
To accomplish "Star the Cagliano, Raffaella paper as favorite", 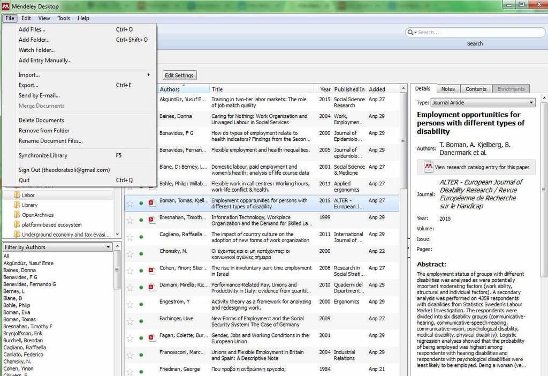I will (130, 237).
